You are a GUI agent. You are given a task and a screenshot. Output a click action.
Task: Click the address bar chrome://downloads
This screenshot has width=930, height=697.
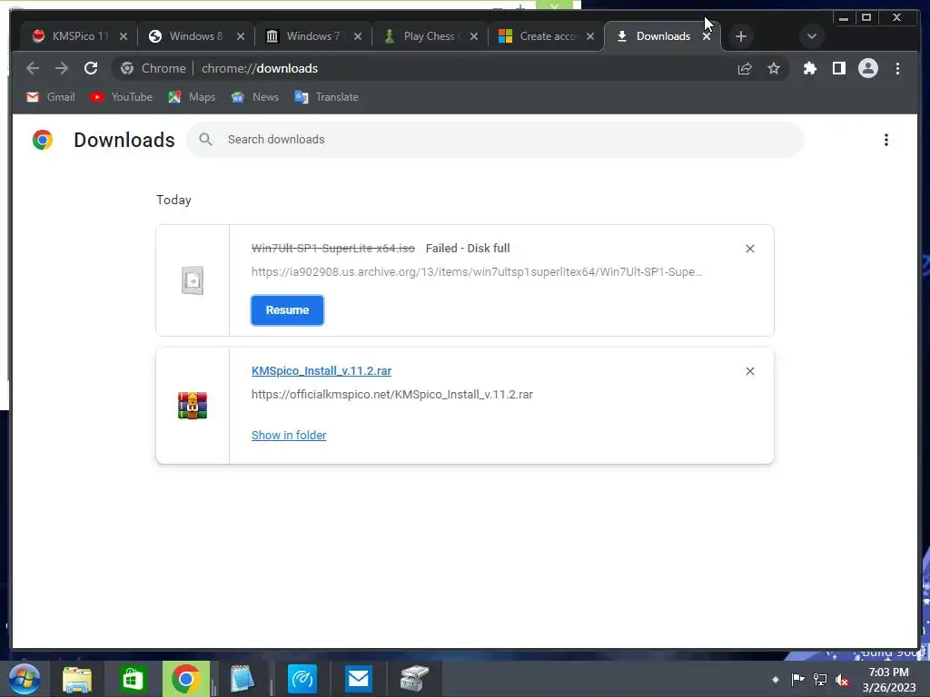pyautogui.click(x=260, y=69)
